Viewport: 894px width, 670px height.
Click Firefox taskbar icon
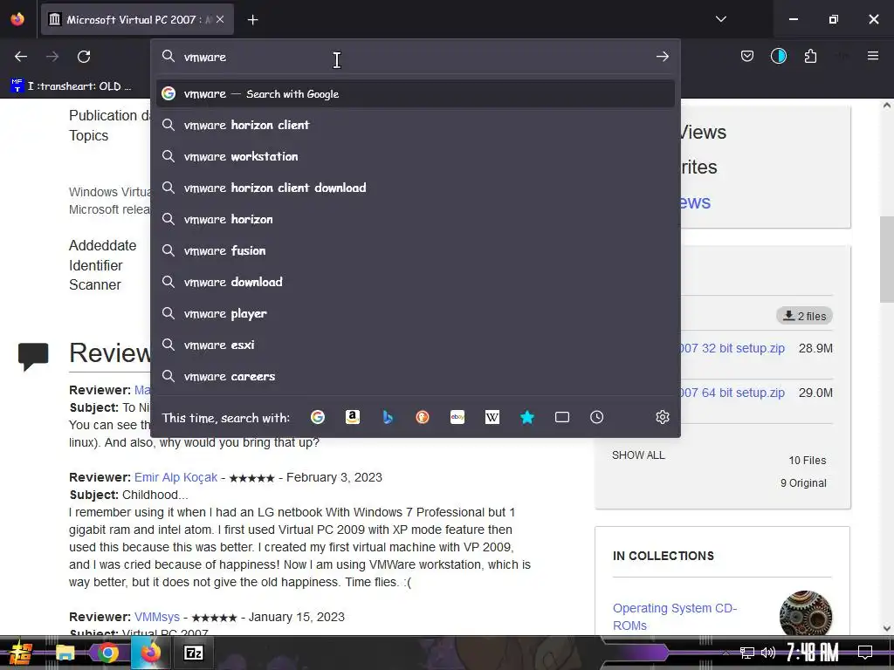tap(150, 653)
